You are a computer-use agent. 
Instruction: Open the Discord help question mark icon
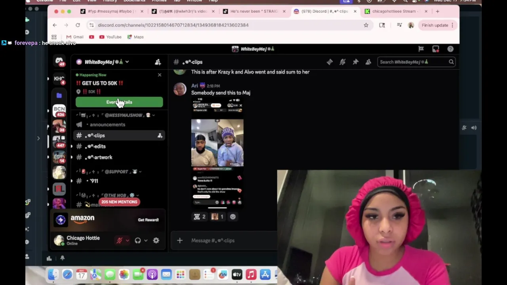pyautogui.click(x=450, y=49)
